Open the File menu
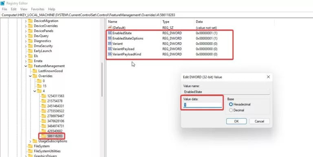The image size is (313, 157). 4,9
